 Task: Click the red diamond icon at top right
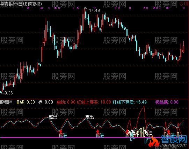pyautogui.click(x=181, y=3)
